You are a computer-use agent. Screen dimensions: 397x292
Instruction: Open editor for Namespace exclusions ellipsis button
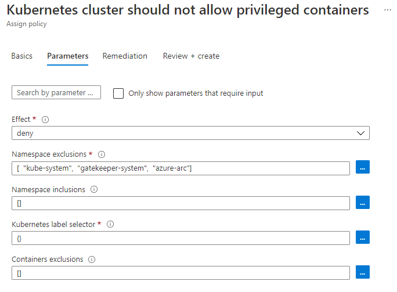(363, 168)
